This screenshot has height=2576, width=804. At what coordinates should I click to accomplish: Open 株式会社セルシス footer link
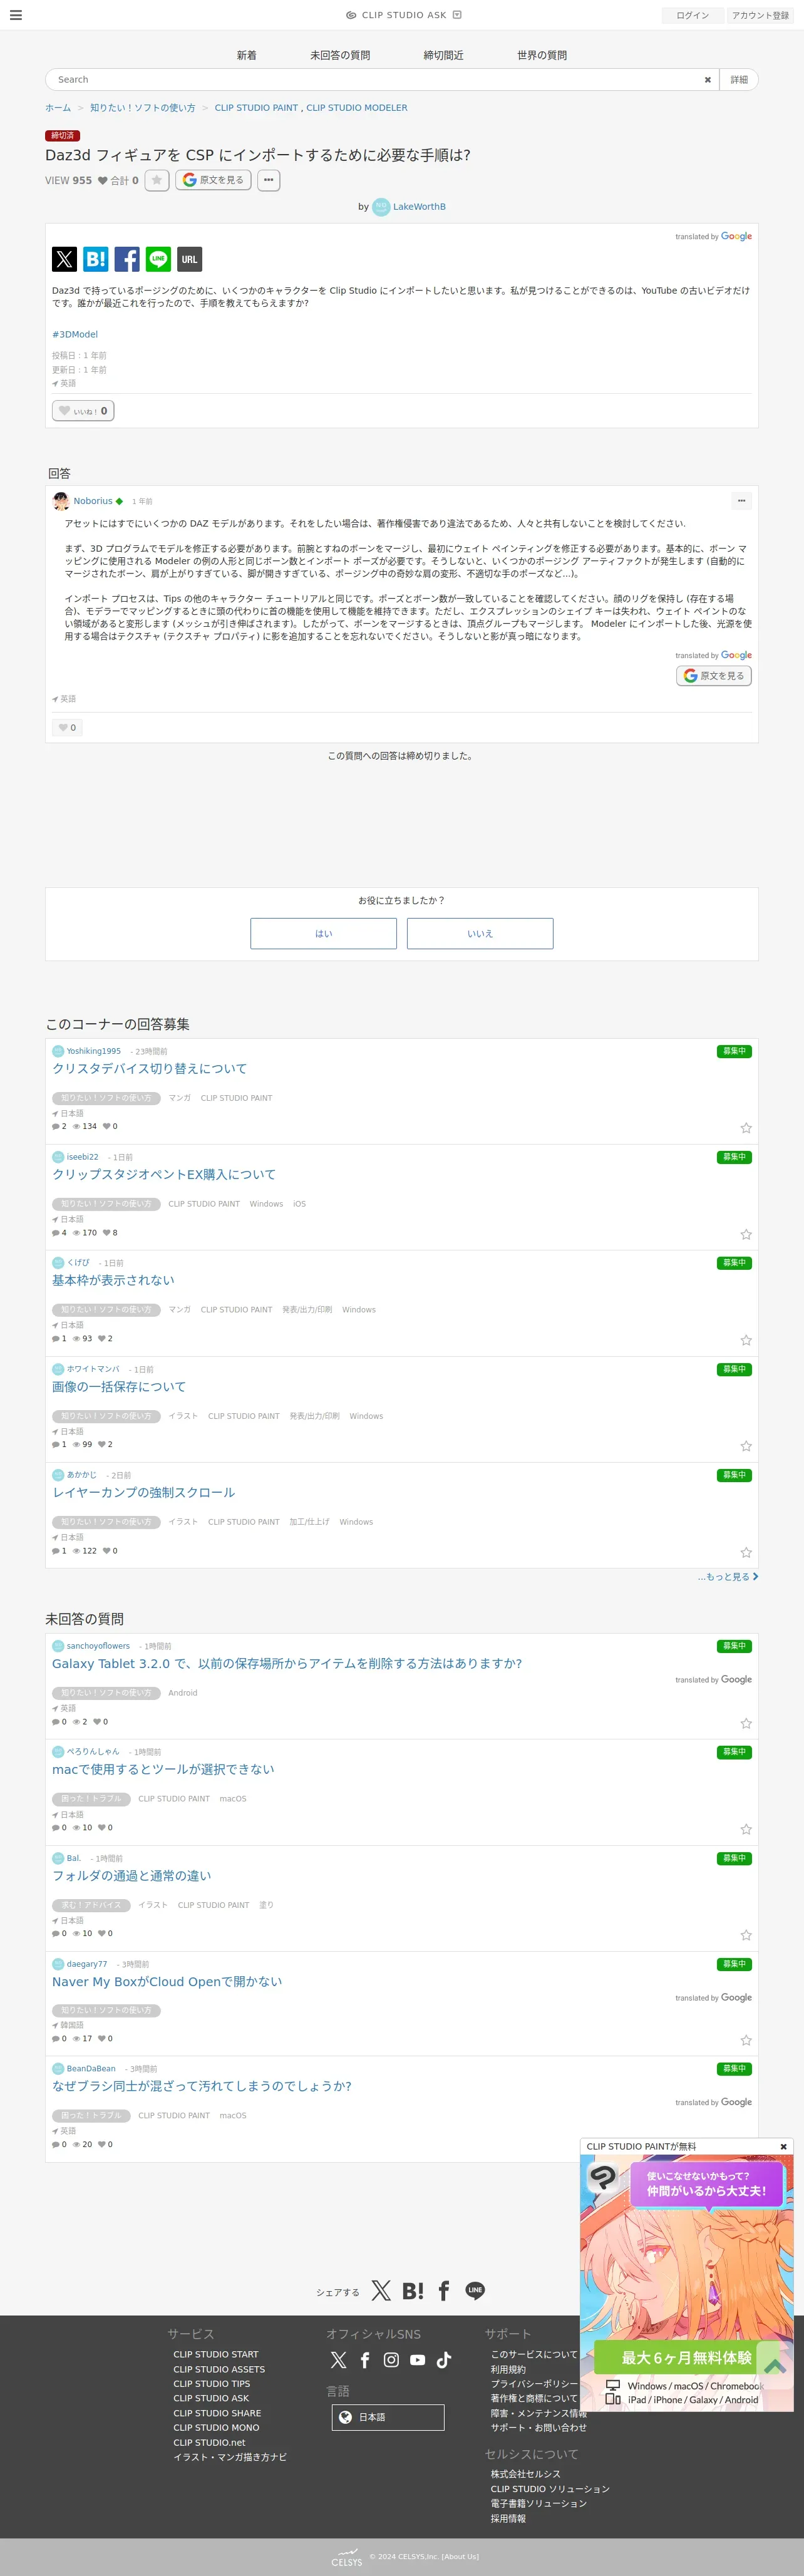coord(525,2474)
